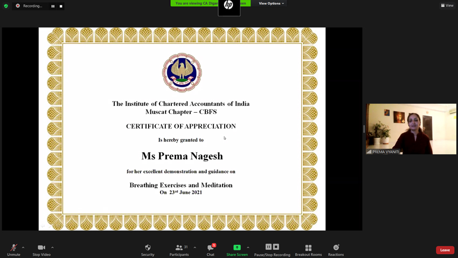Stop recording using top-left stop button
The image size is (458, 258).
coord(61,6)
